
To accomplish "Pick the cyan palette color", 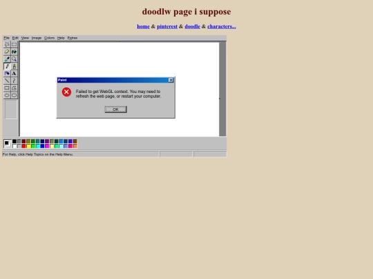I will tap(37, 146).
